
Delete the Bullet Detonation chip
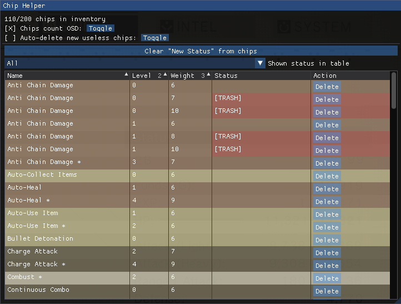click(x=327, y=240)
